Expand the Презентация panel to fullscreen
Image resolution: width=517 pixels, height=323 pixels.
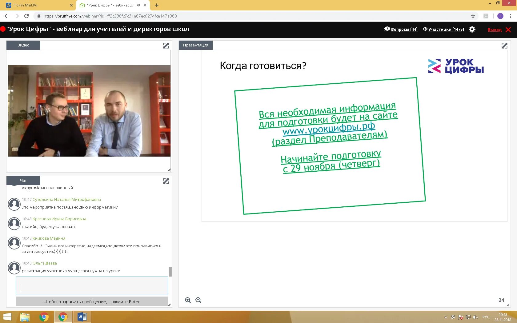(x=504, y=46)
